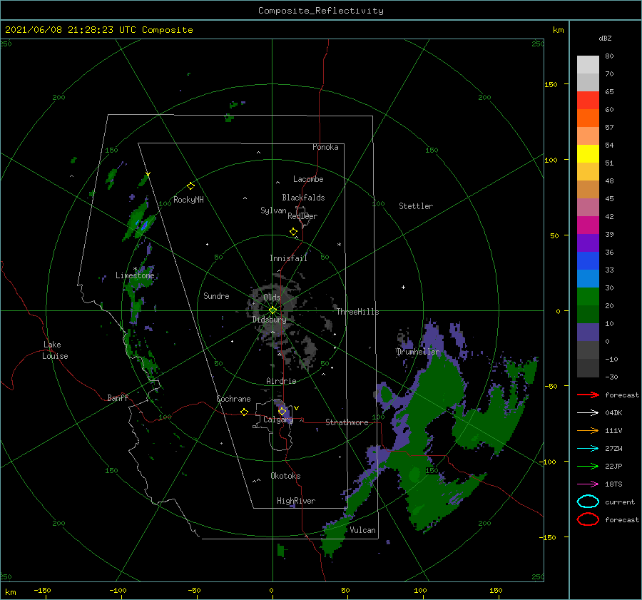Image resolution: width=642 pixels, height=600 pixels.
Task: Click the Airdrie label
Action: click(x=281, y=381)
